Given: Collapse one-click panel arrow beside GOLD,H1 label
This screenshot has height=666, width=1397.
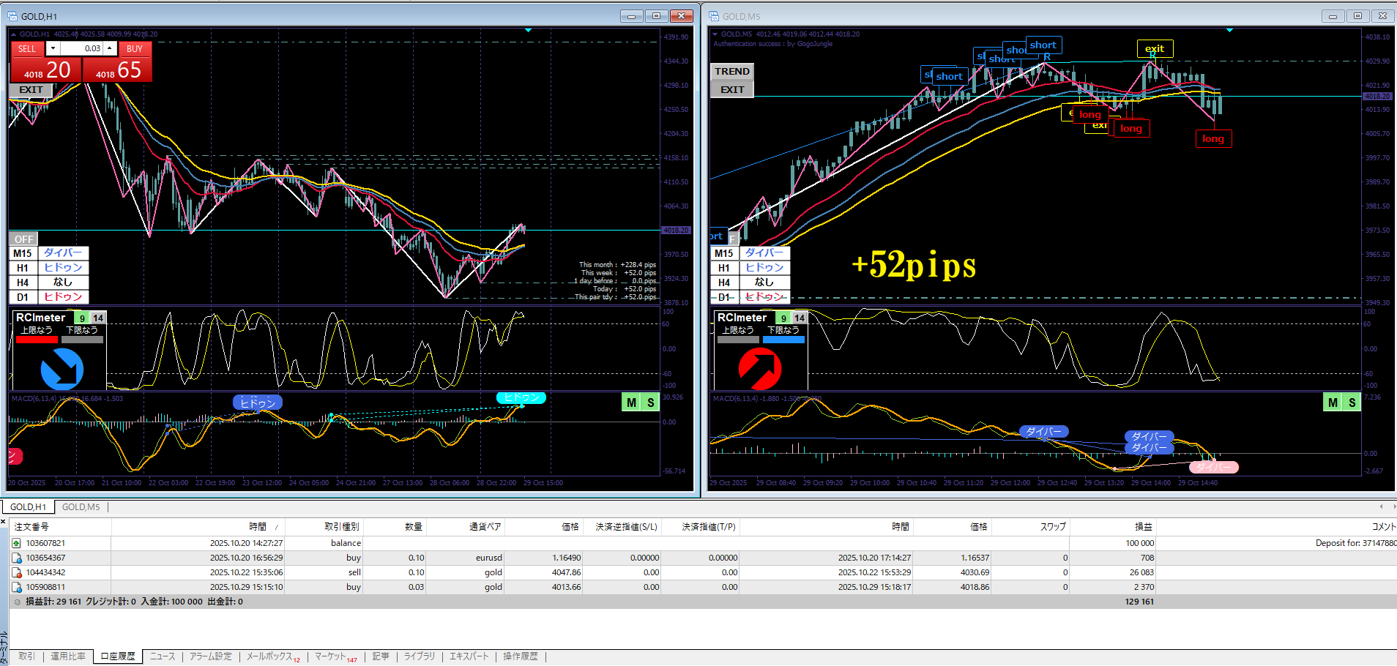Looking at the screenshot, I should coord(13,34).
